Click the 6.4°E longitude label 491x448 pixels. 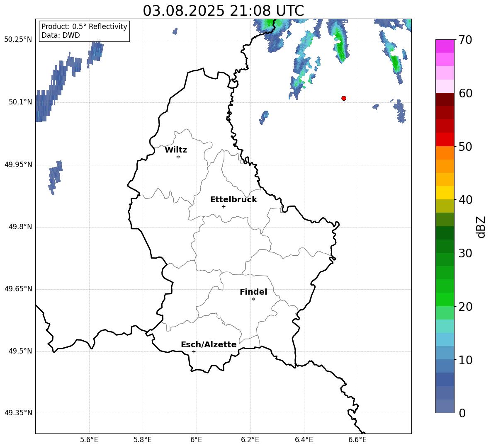[304, 440]
